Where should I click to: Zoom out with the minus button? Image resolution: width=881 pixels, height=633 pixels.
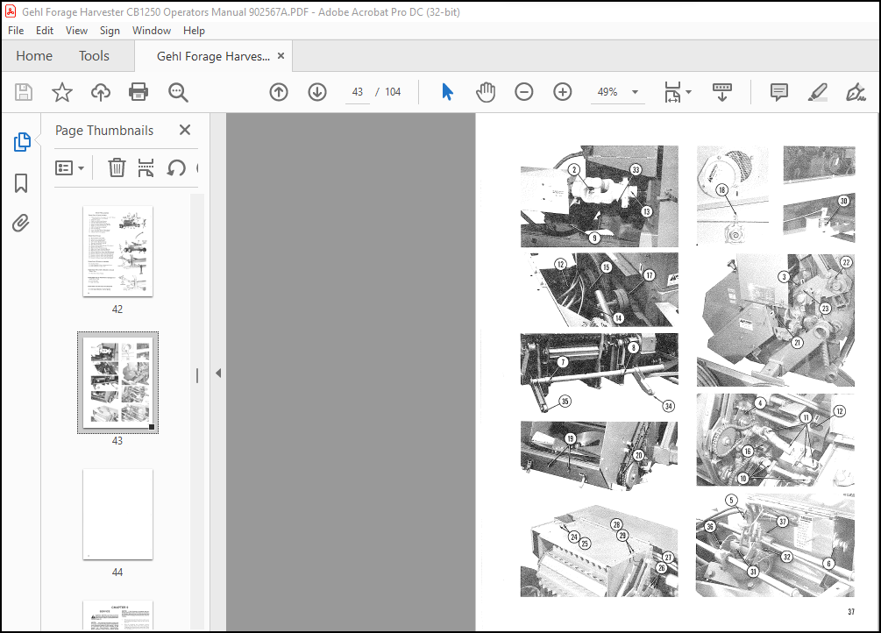click(523, 92)
